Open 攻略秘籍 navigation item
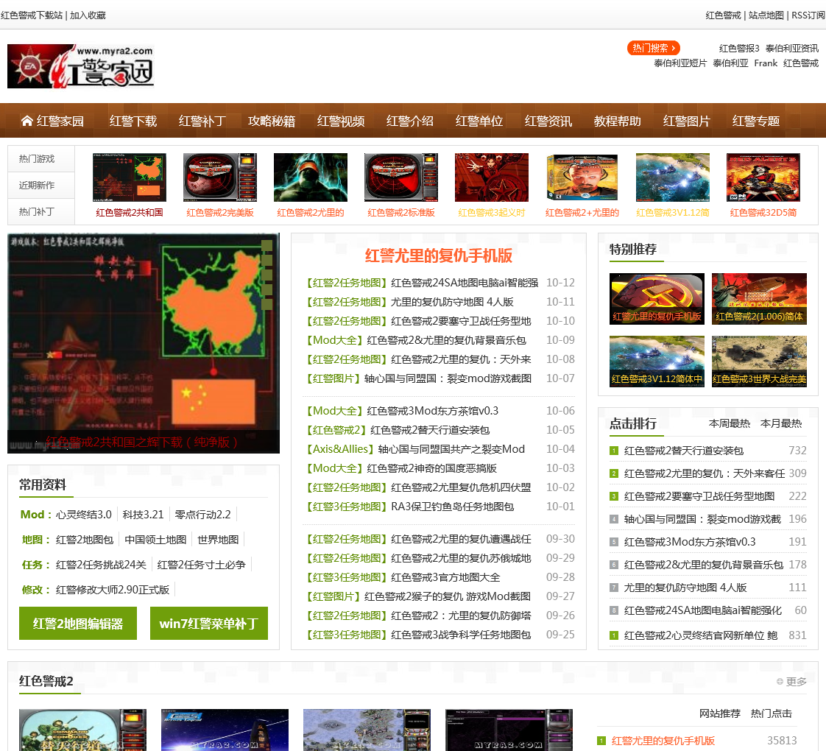Viewport: 826px width, 751px height. tap(272, 121)
